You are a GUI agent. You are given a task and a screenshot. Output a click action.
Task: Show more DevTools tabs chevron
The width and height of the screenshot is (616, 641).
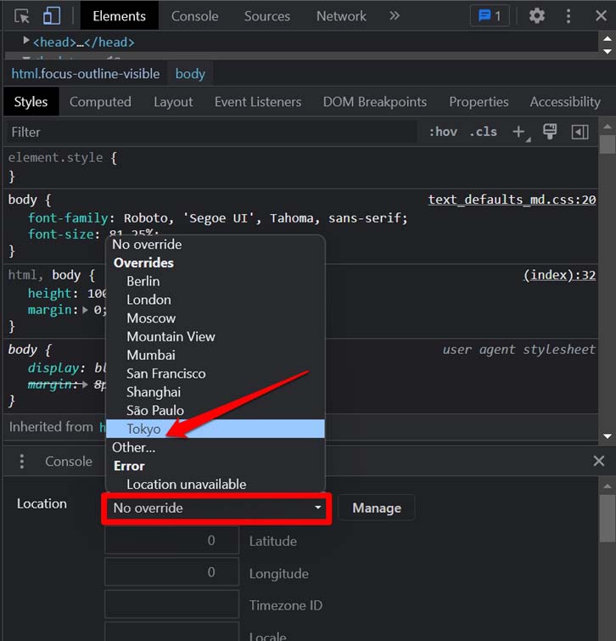click(395, 16)
